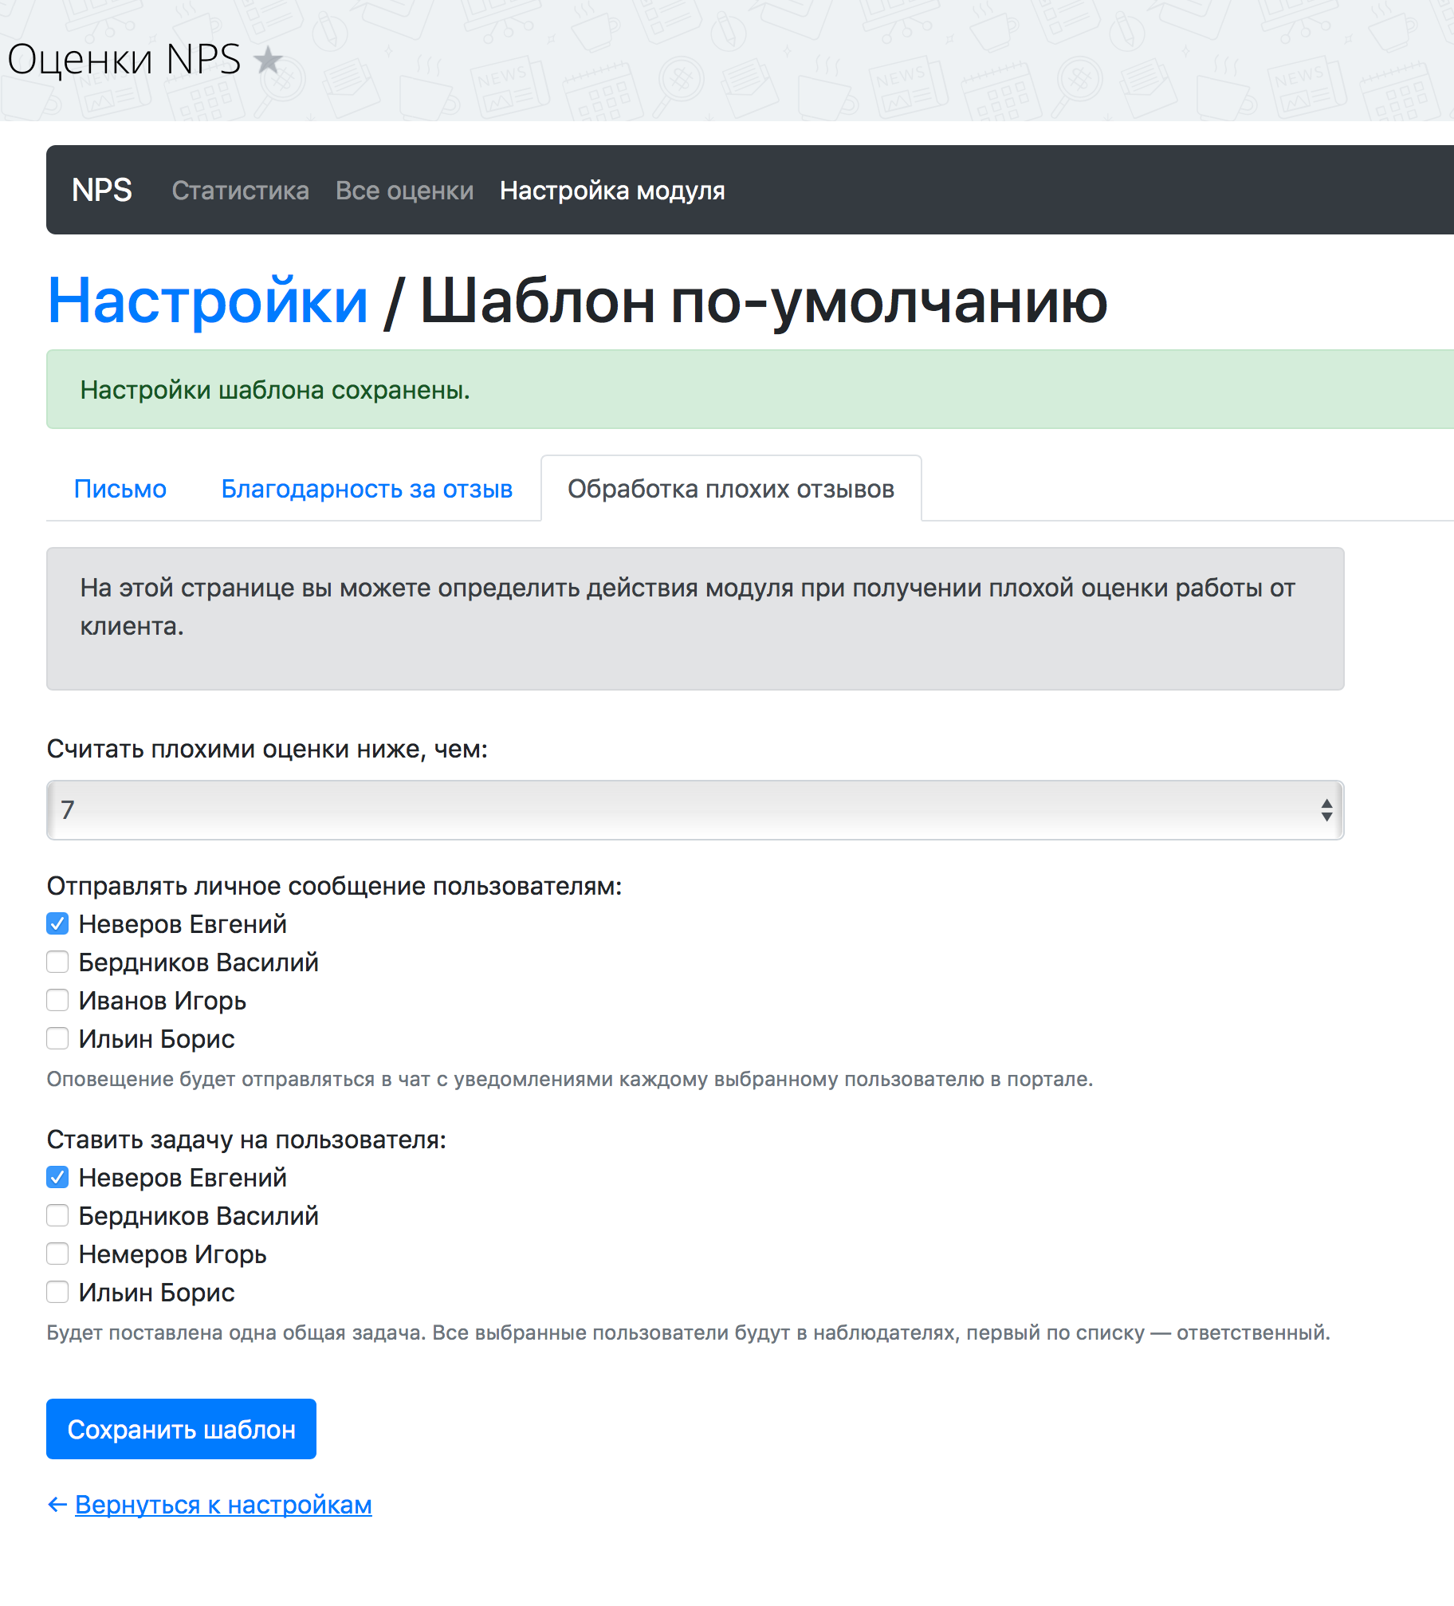Open the bad rating threshold dropdown
This screenshot has height=1606, width=1454.
coord(694,810)
